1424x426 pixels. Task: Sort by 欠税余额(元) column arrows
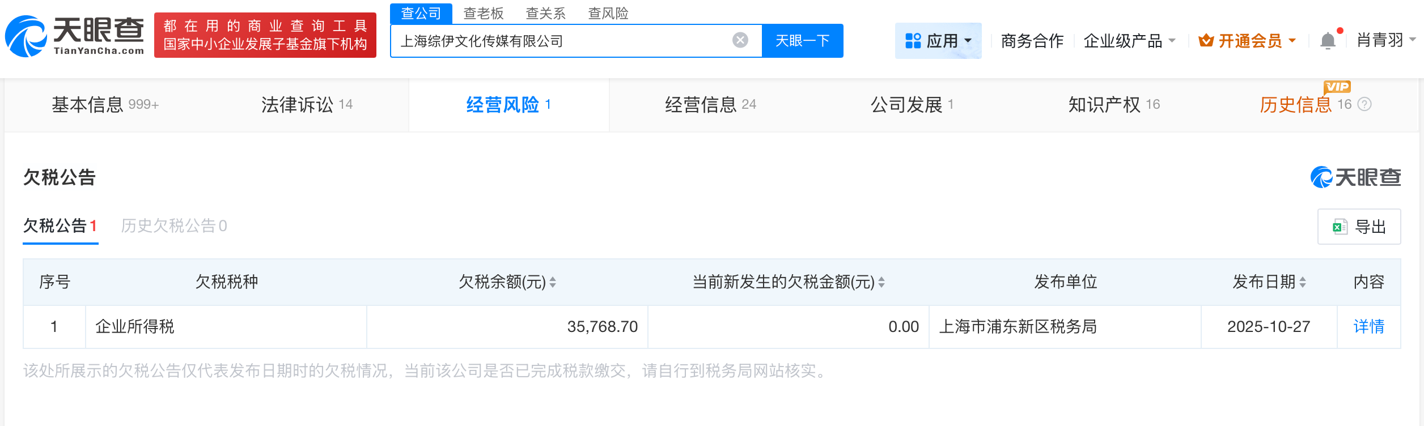click(x=553, y=282)
